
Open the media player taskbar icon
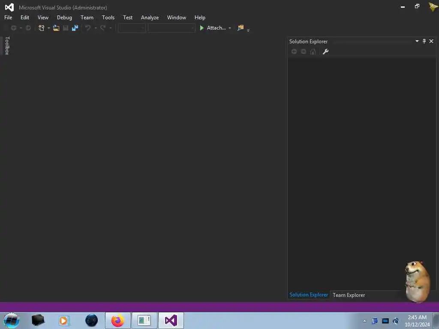pyautogui.click(x=63, y=320)
